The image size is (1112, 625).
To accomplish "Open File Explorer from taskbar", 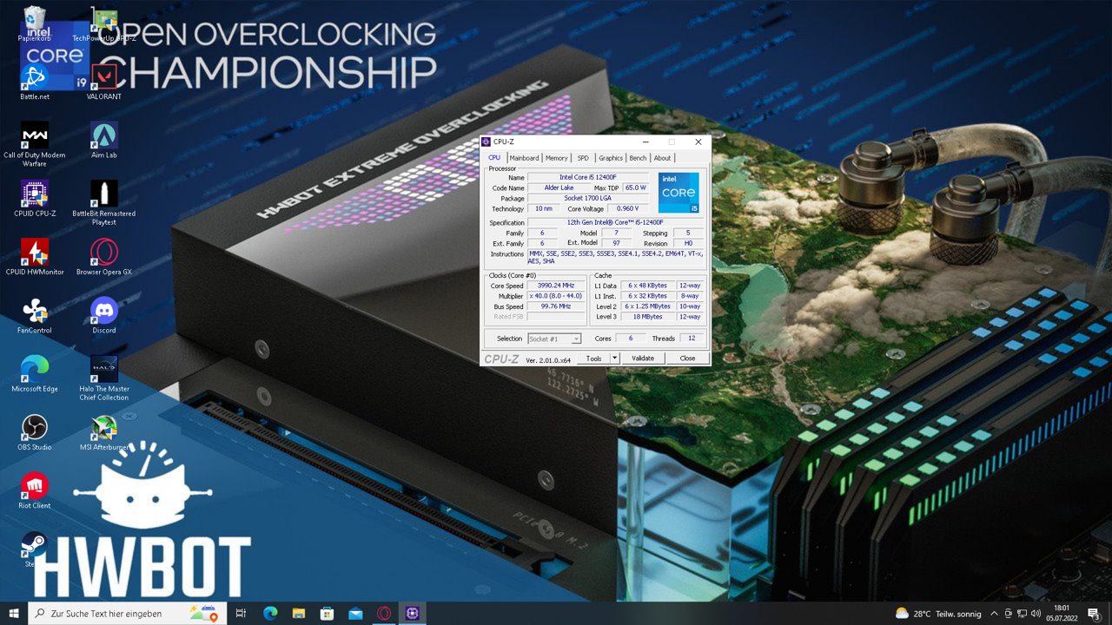I will (299, 613).
